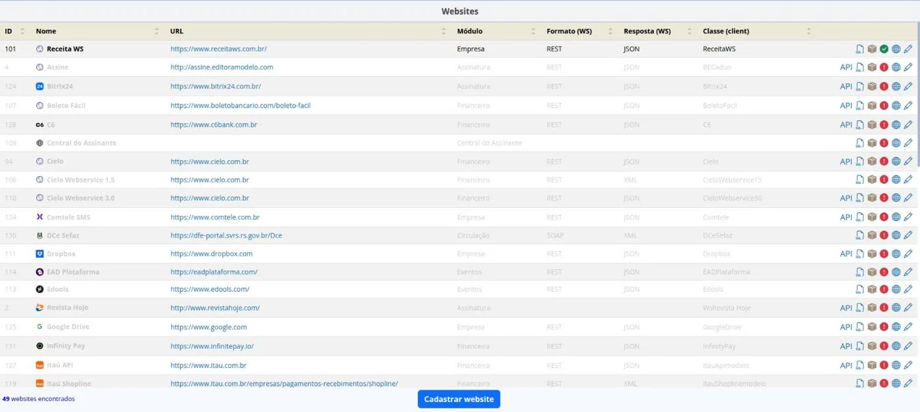Open globe icon in DCe Sefaz row
Image resolution: width=920 pixels, height=412 pixels.
pos(896,235)
